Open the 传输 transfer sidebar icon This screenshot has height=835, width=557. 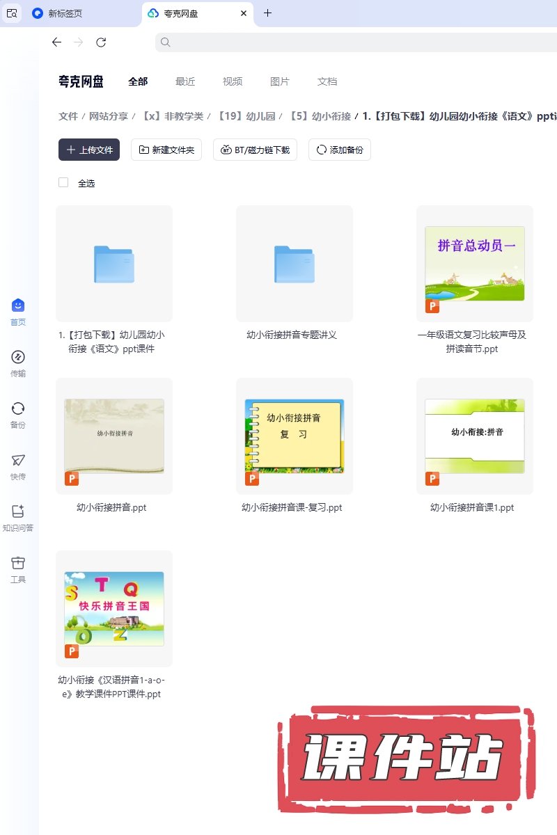(18, 358)
